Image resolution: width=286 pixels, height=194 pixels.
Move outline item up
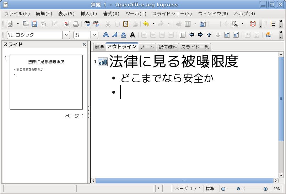click(x=209, y=35)
